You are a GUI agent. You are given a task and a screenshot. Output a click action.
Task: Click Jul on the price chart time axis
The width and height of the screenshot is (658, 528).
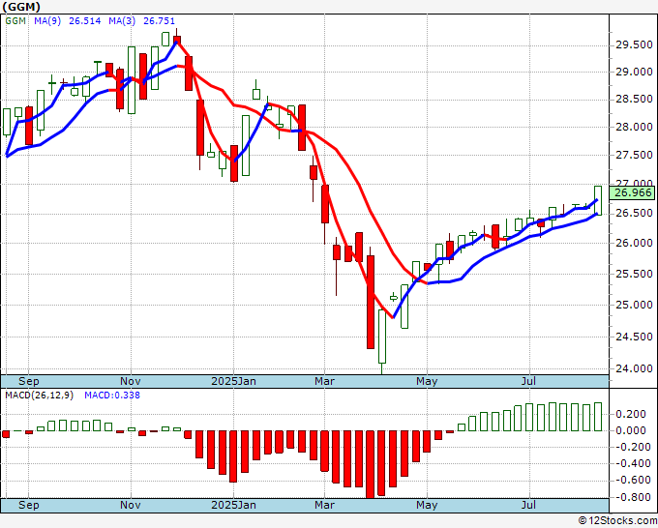point(528,381)
